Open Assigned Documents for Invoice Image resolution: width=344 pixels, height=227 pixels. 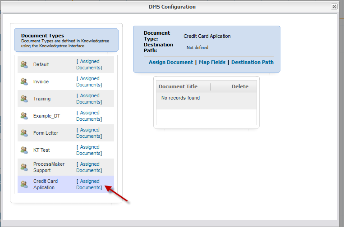(89, 82)
